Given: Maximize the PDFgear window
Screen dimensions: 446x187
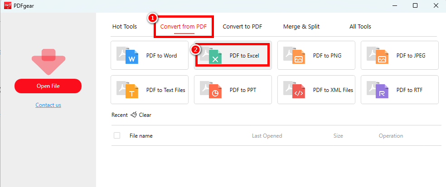Looking at the screenshot, I should (x=415, y=5).
